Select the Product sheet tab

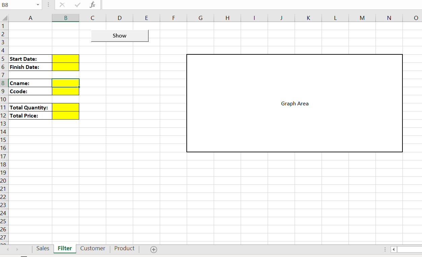click(124, 248)
